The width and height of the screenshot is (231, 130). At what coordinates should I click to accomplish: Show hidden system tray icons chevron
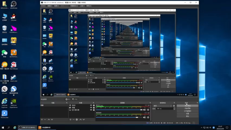pyautogui.click(x=202, y=127)
